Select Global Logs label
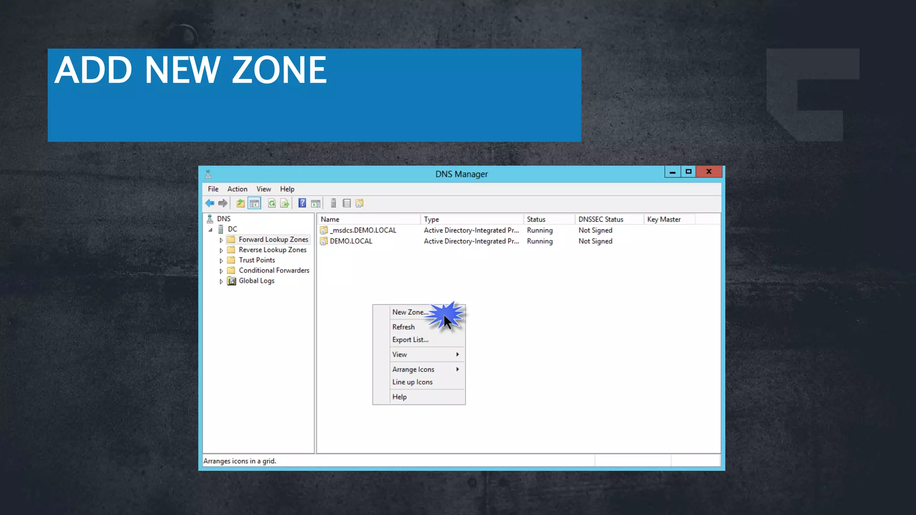This screenshot has width=916, height=515. (256, 281)
